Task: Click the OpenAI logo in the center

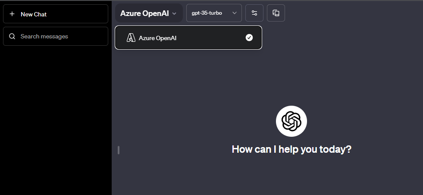Action: tap(291, 121)
